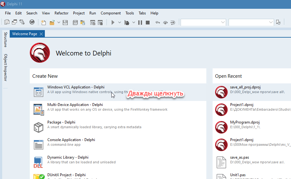Open the Component menu

click(x=111, y=13)
